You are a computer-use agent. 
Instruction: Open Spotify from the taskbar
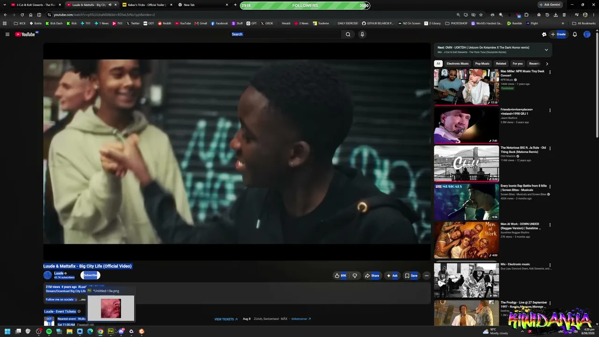(x=49, y=331)
